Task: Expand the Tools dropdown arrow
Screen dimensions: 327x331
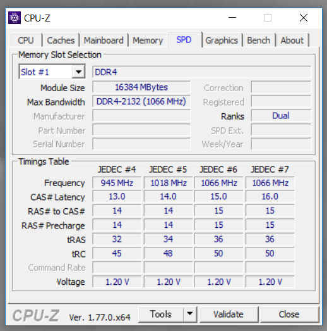Action: pos(190,314)
